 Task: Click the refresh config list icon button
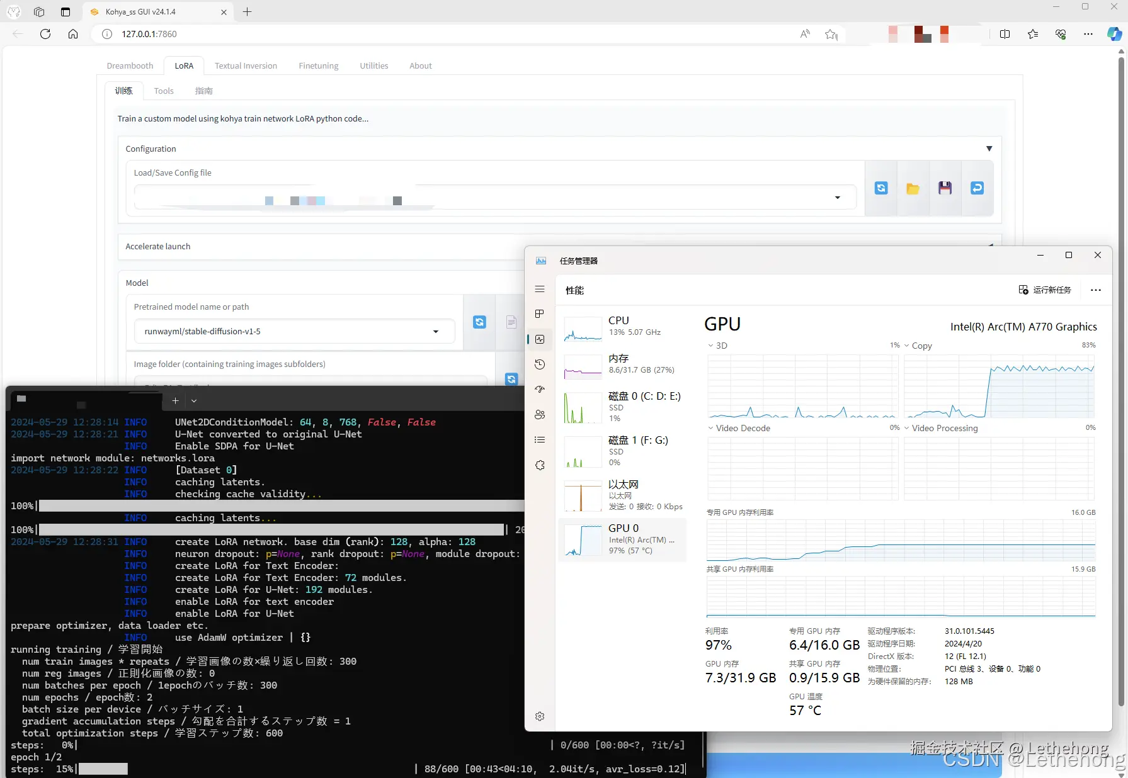coord(881,188)
